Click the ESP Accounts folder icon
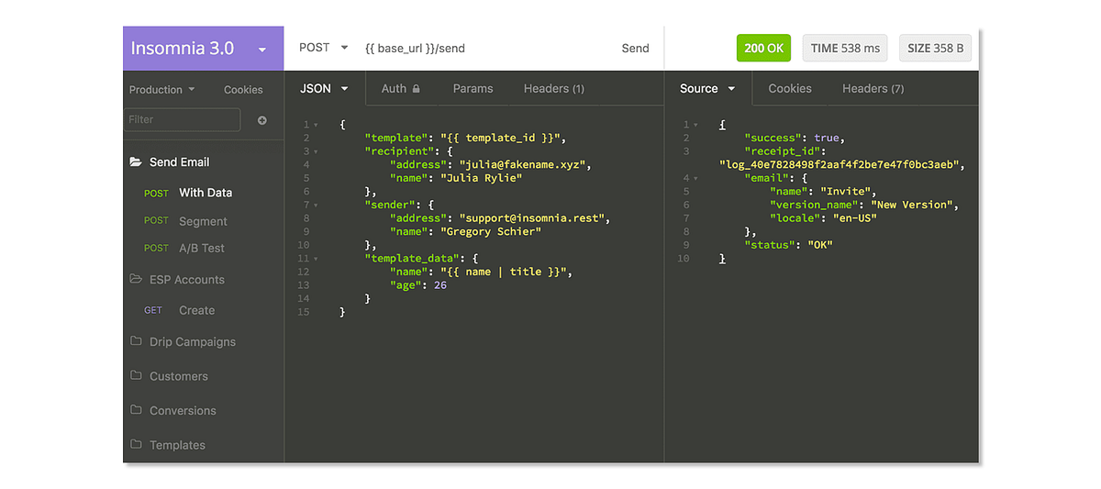 click(135, 279)
